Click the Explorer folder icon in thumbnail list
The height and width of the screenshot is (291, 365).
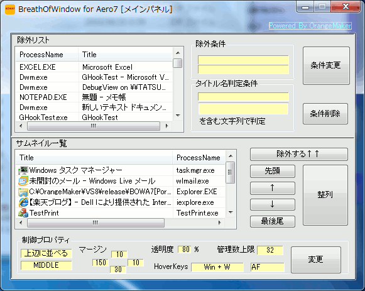23,192
